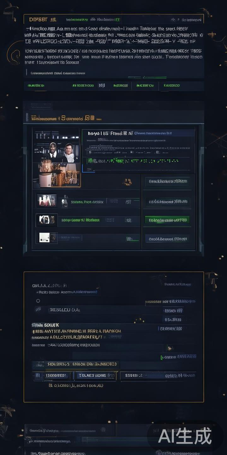The image size is (227, 455).
Task: Click the small gold emblem icon below the description box
Action: pyautogui.click(x=127, y=182)
